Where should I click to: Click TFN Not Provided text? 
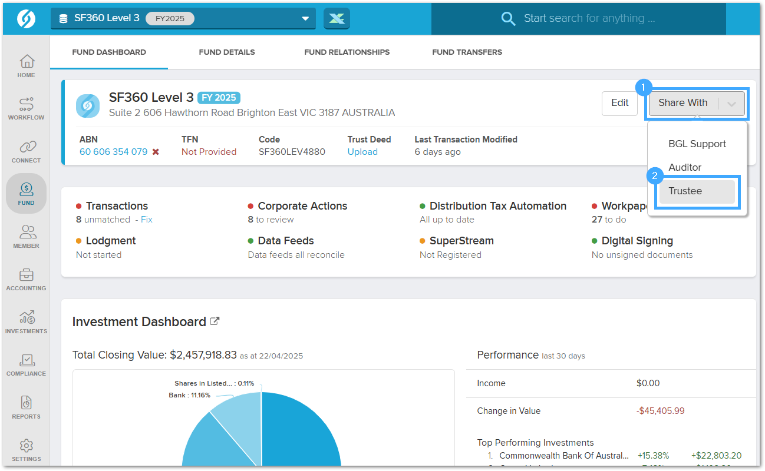[209, 152]
